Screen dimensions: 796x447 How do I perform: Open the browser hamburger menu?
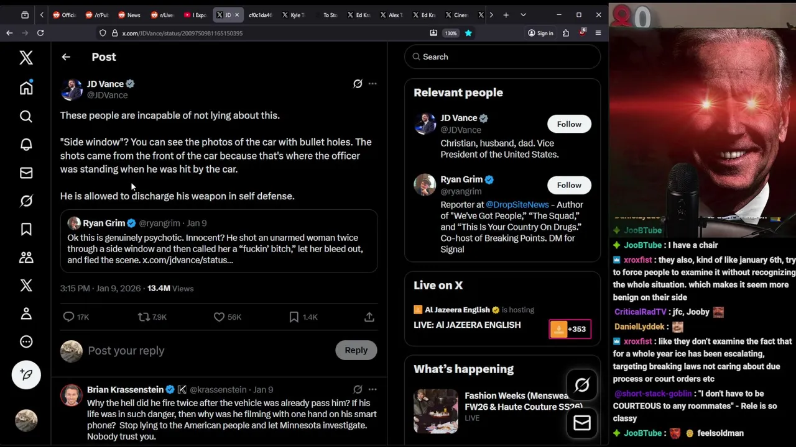point(598,33)
